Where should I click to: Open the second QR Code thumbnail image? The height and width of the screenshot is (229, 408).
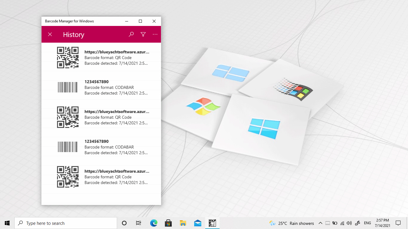(68, 117)
